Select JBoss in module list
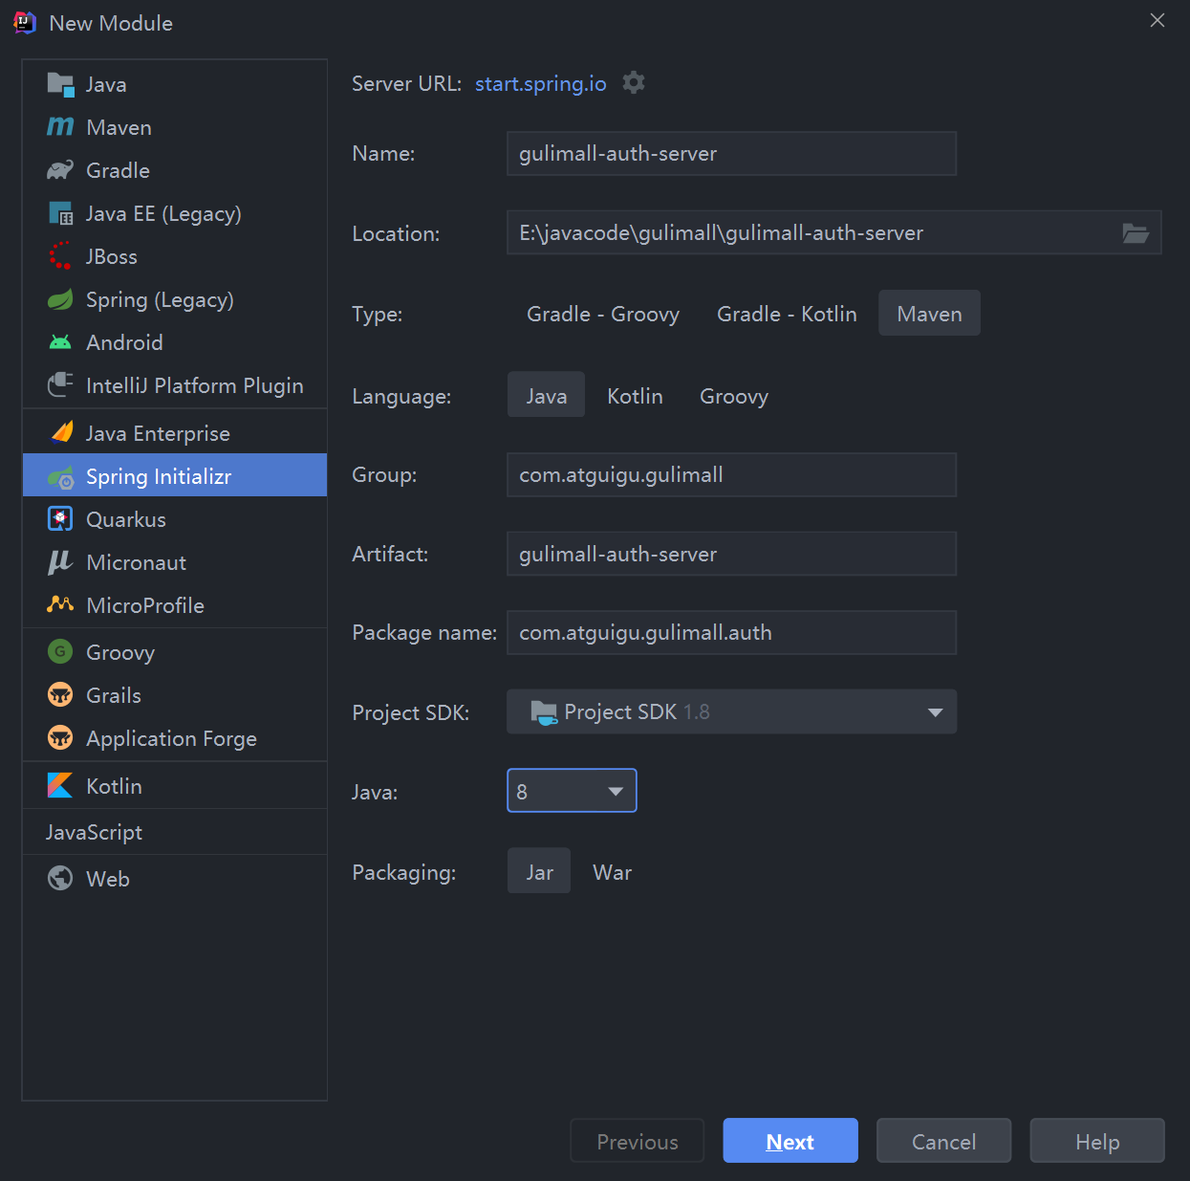 pos(175,256)
